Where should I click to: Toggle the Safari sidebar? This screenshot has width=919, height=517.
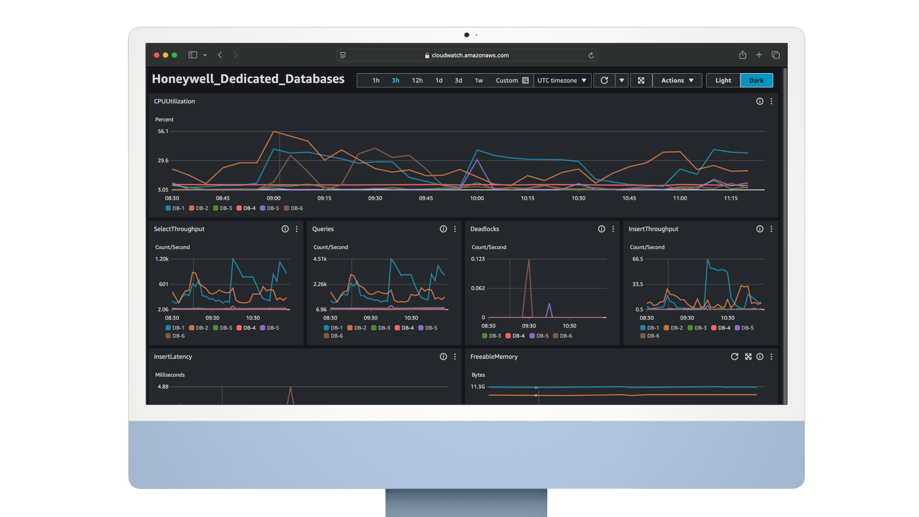click(x=193, y=55)
